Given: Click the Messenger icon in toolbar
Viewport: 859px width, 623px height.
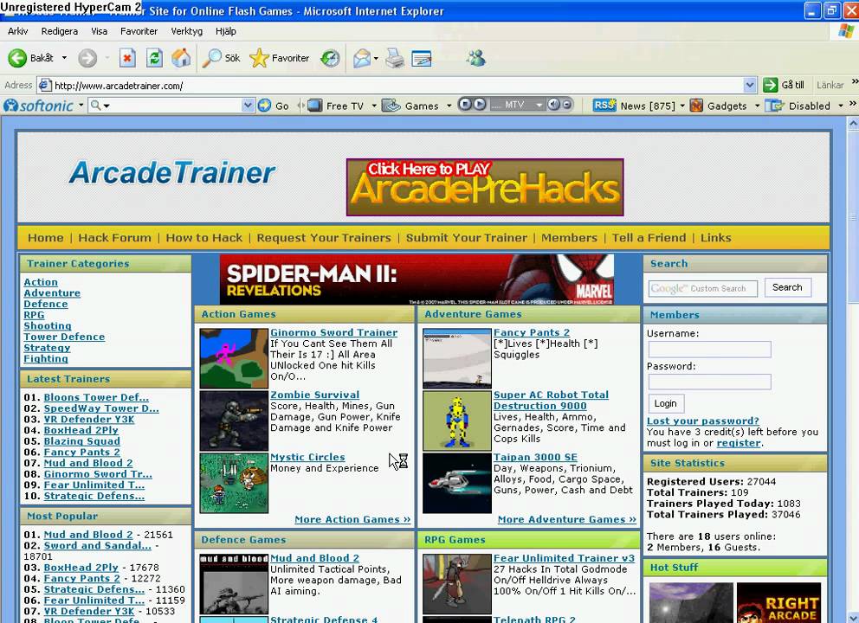Looking at the screenshot, I should [x=476, y=57].
